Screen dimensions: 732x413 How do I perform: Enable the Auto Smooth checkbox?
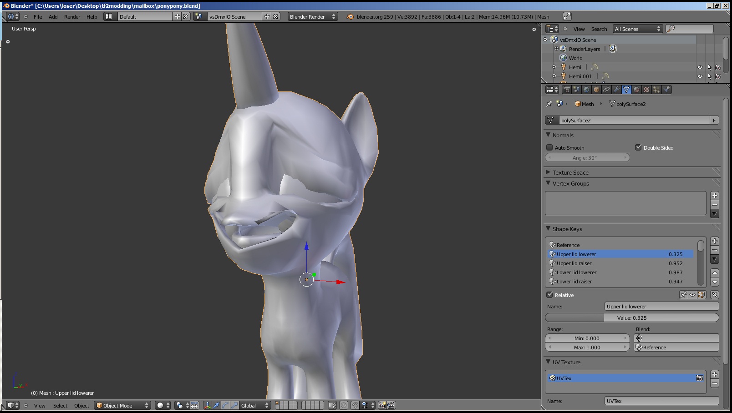(x=549, y=147)
